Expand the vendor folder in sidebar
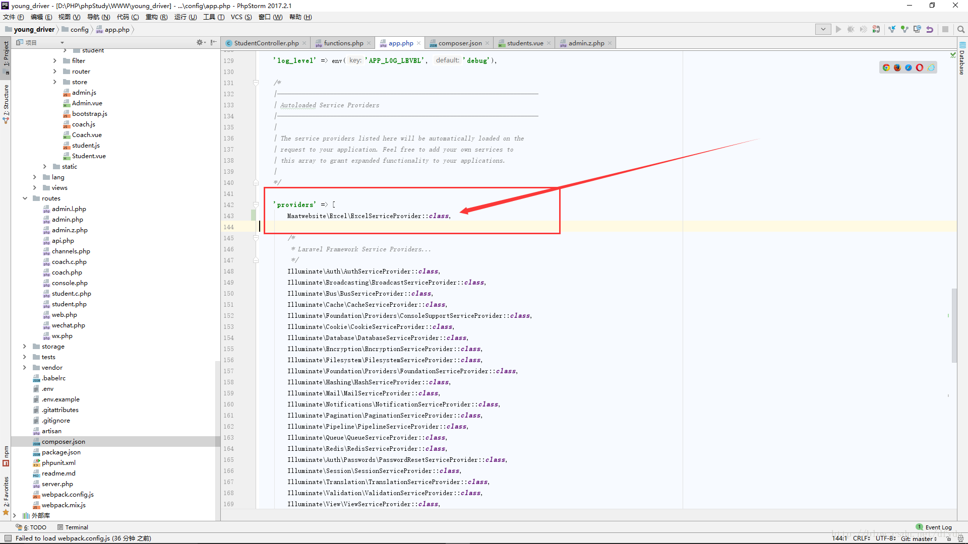The width and height of the screenshot is (968, 544). [25, 367]
